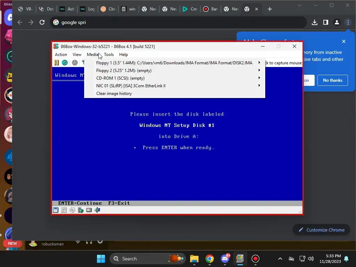Expand Floppy 1 DISK2.IMA submenu

(175, 63)
